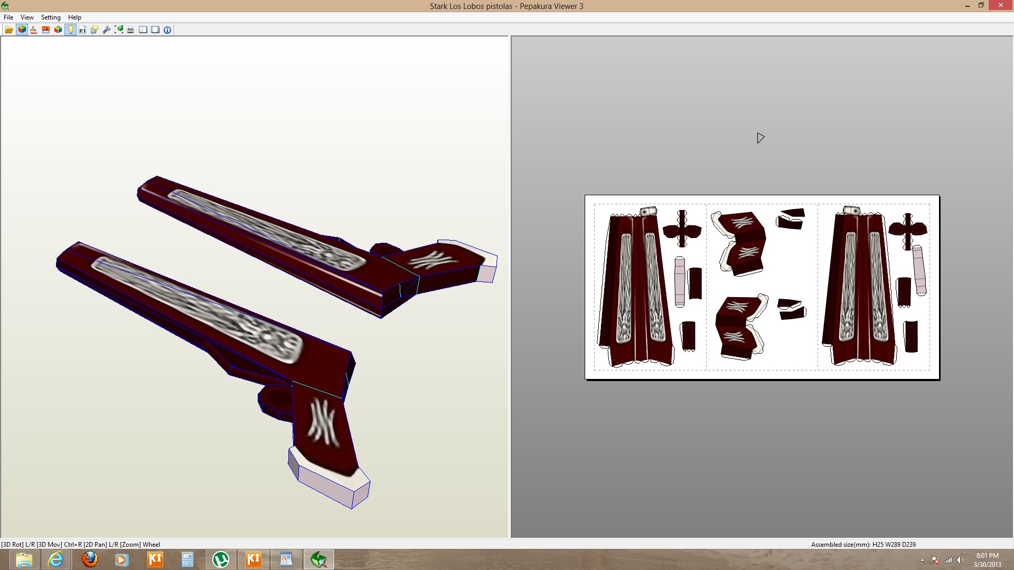
Task: Open the P.1 page number display option
Action: point(82,30)
